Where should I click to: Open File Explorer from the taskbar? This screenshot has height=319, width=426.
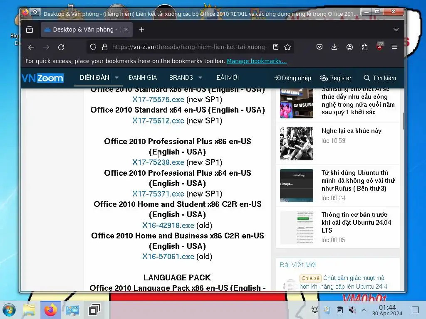(29, 310)
